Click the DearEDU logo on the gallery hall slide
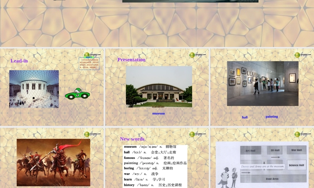This screenshot has height=188, width=314. pos(297,55)
